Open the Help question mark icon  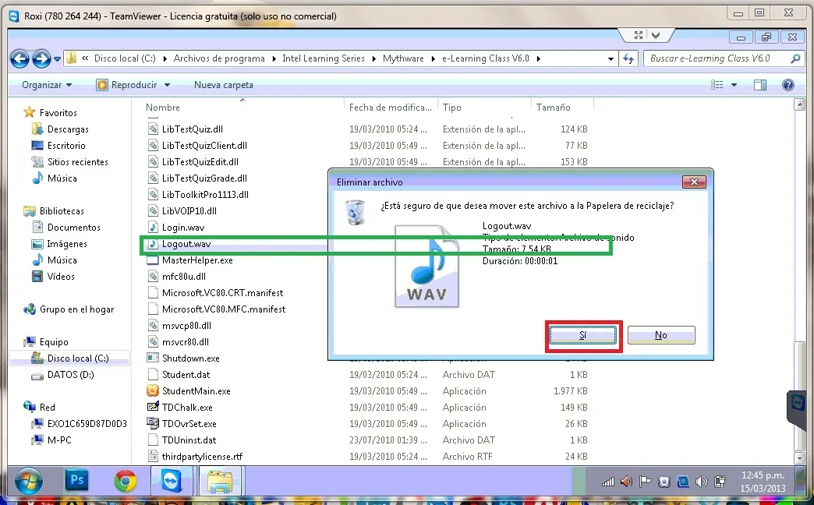coord(787,85)
